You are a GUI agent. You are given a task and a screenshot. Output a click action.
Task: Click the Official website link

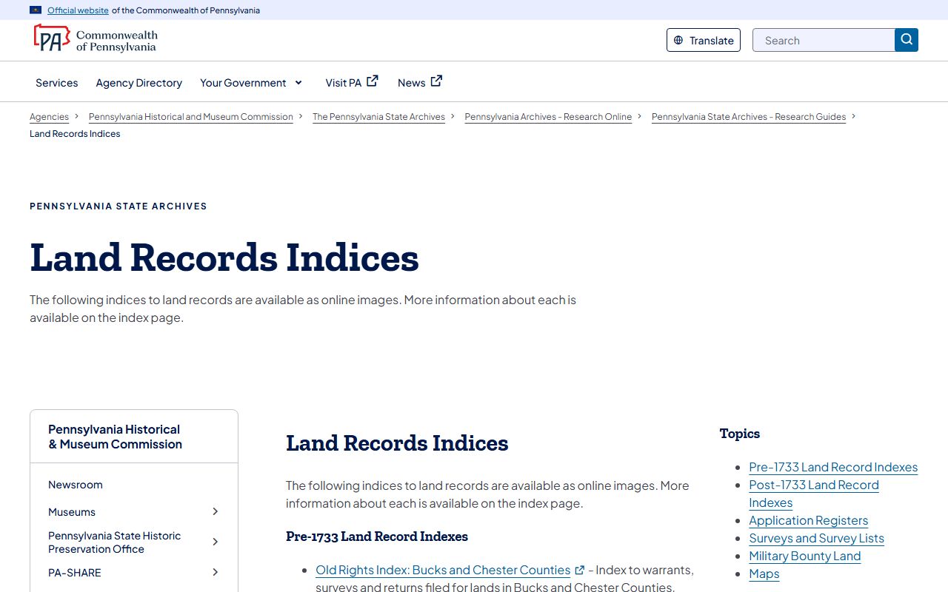tap(78, 10)
